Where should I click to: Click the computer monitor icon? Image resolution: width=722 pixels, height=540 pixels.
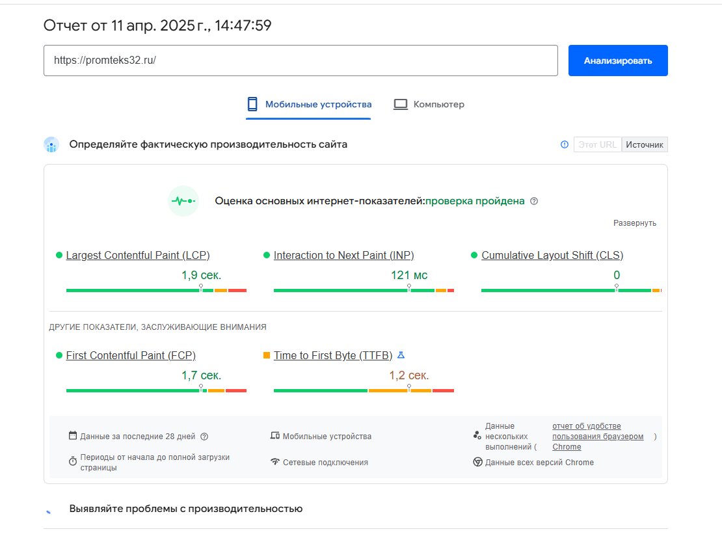tap(401, 104)
